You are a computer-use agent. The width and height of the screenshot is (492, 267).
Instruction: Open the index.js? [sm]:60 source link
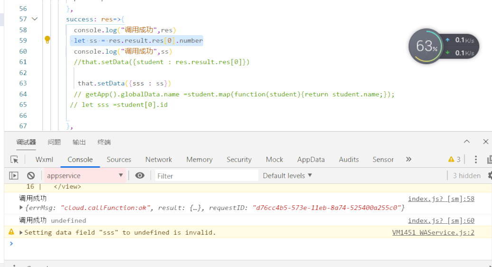point(441,221)
